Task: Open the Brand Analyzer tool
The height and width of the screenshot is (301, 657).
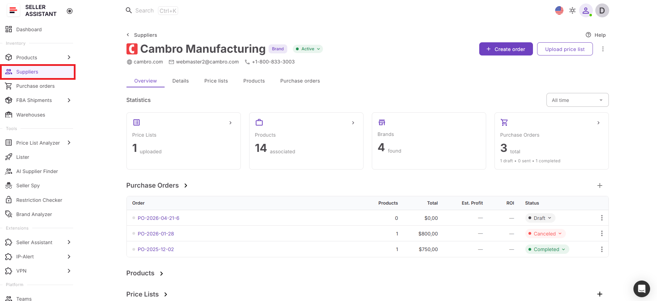Action: (34, 214)
